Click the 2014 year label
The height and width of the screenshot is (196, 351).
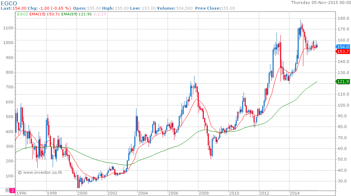[x=294, y=193]
